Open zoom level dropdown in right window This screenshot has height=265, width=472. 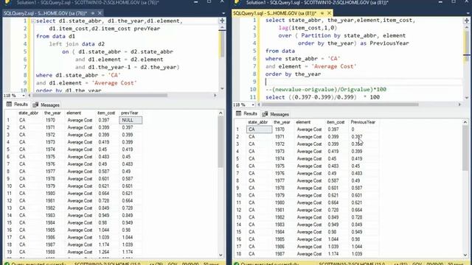253,105
